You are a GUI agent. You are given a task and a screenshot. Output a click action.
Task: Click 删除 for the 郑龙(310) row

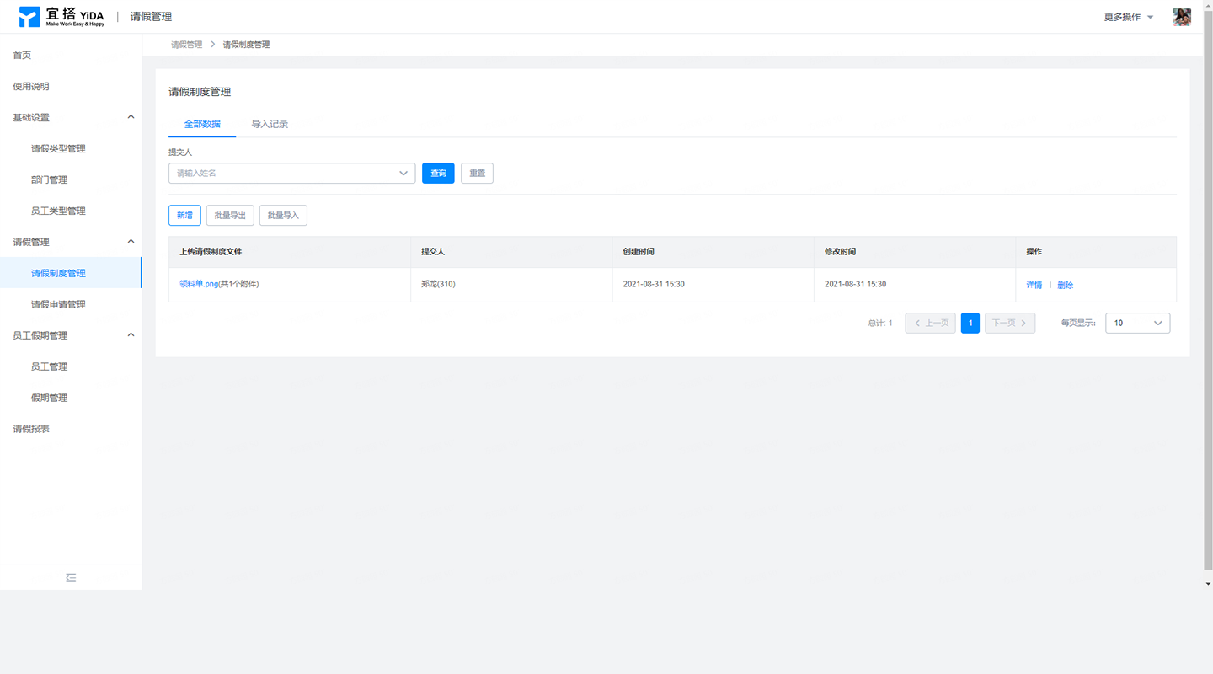click(x=1065, y=286)
